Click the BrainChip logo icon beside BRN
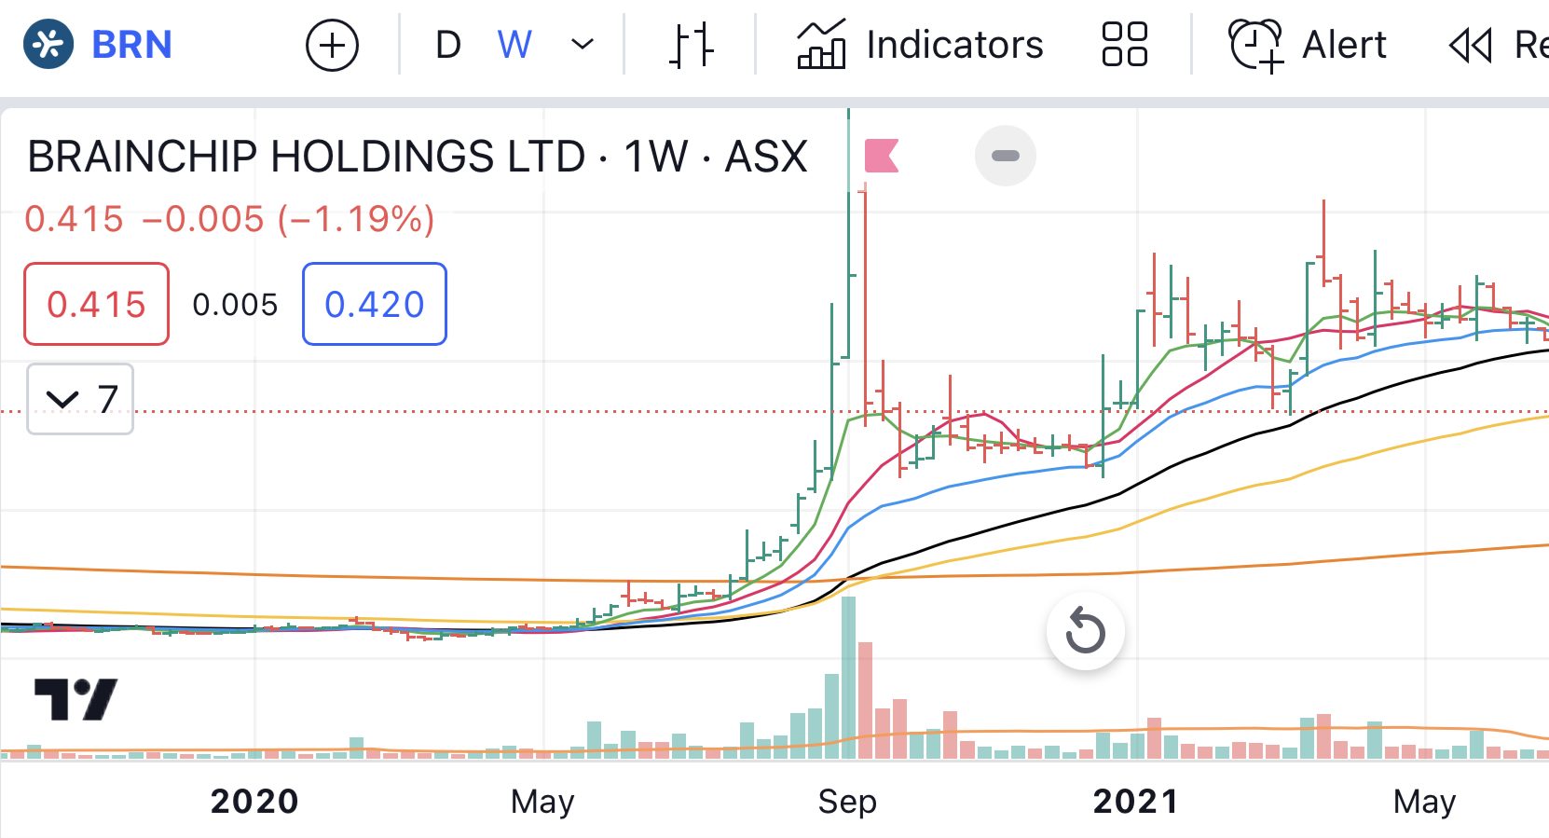 (48, 44)
